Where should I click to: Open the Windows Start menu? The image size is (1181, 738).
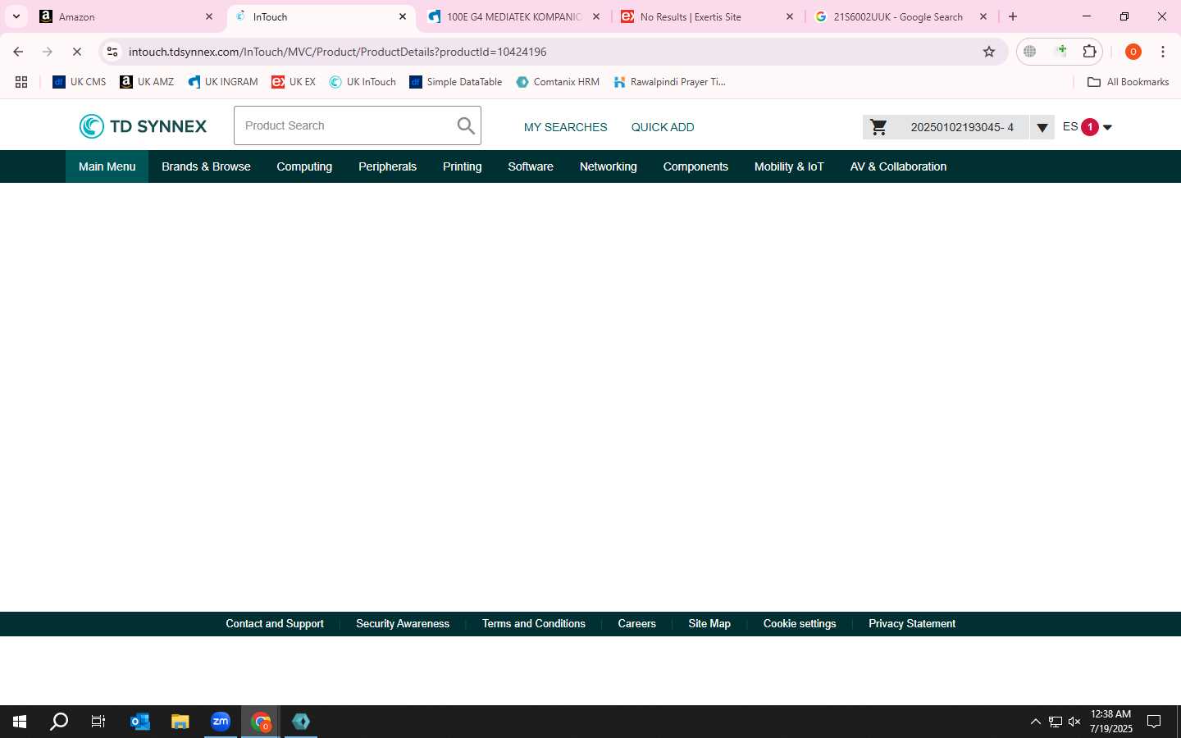point(20,722)
